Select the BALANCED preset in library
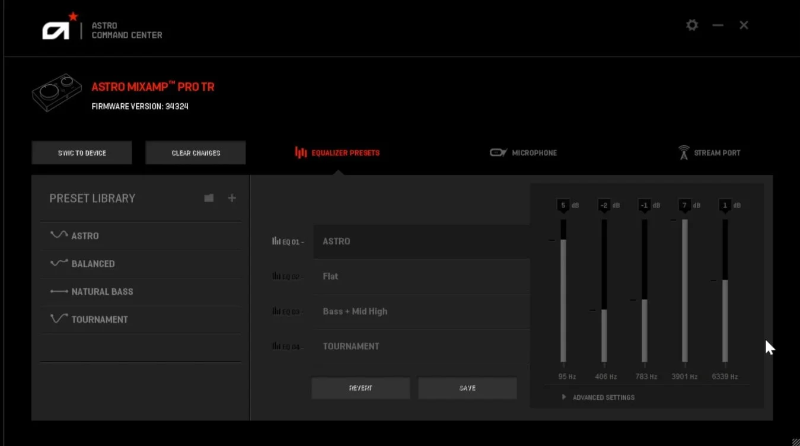Screen dimensions: 800x446 [x=141, y=263]
